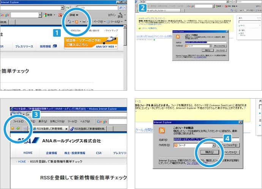Screen dimensions: 262x189
Task: Open the ファイル(F) menu in the menu bar
Action: click(x=18, y=121)
